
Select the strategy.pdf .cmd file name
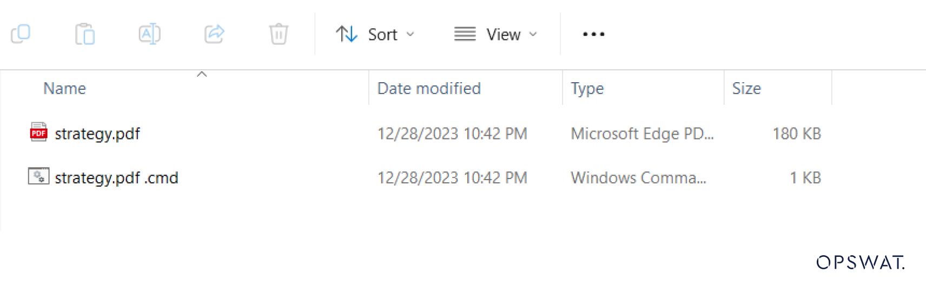click(116, 178)
